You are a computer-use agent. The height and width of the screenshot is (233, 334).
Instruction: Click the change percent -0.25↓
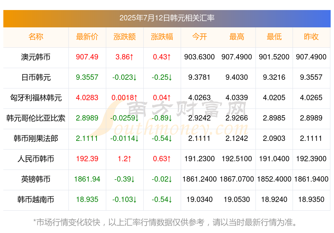coord(162,77)
